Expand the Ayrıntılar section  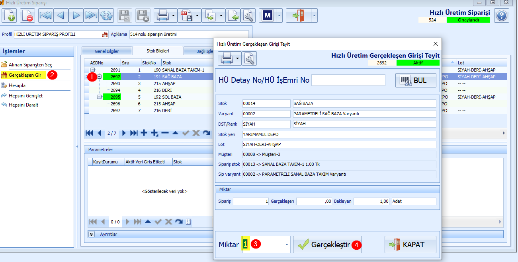click(91, 234)
